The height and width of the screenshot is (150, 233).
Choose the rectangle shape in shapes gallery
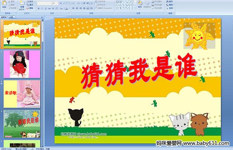point(129,2)
